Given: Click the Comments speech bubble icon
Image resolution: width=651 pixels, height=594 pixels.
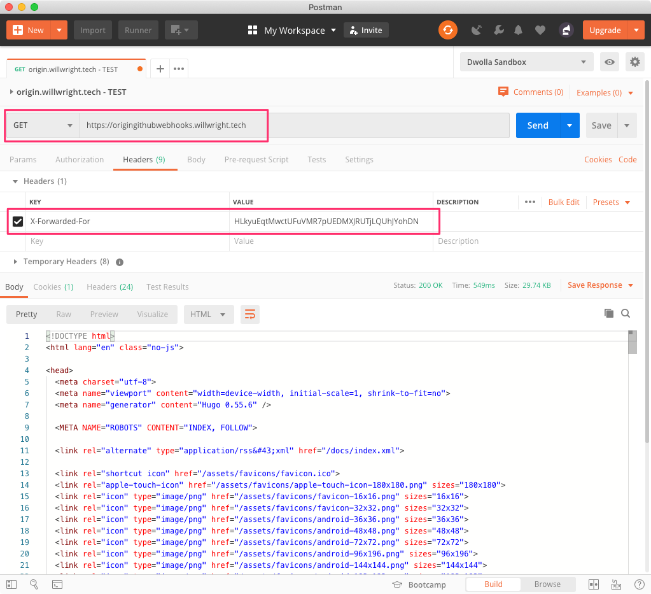Looking at the screenshot, I should 503,92.
